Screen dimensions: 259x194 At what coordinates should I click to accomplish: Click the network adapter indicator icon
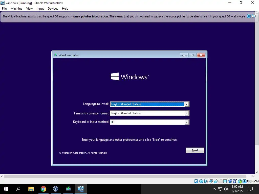point(211,181)
